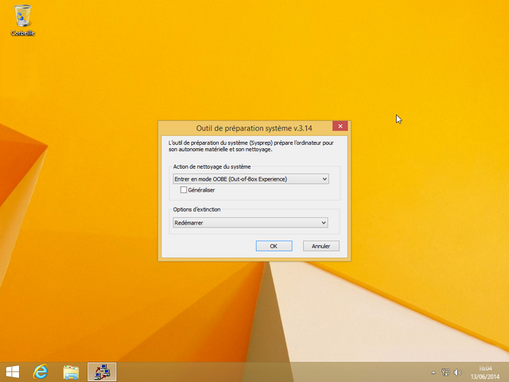
Task: Close the Outil de préparation système dialog
Action: (340, 126)
